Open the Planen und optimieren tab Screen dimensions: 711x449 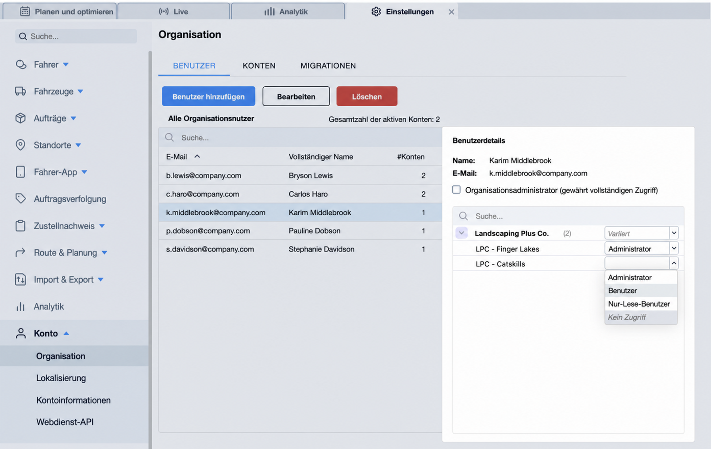click(60, 12)
